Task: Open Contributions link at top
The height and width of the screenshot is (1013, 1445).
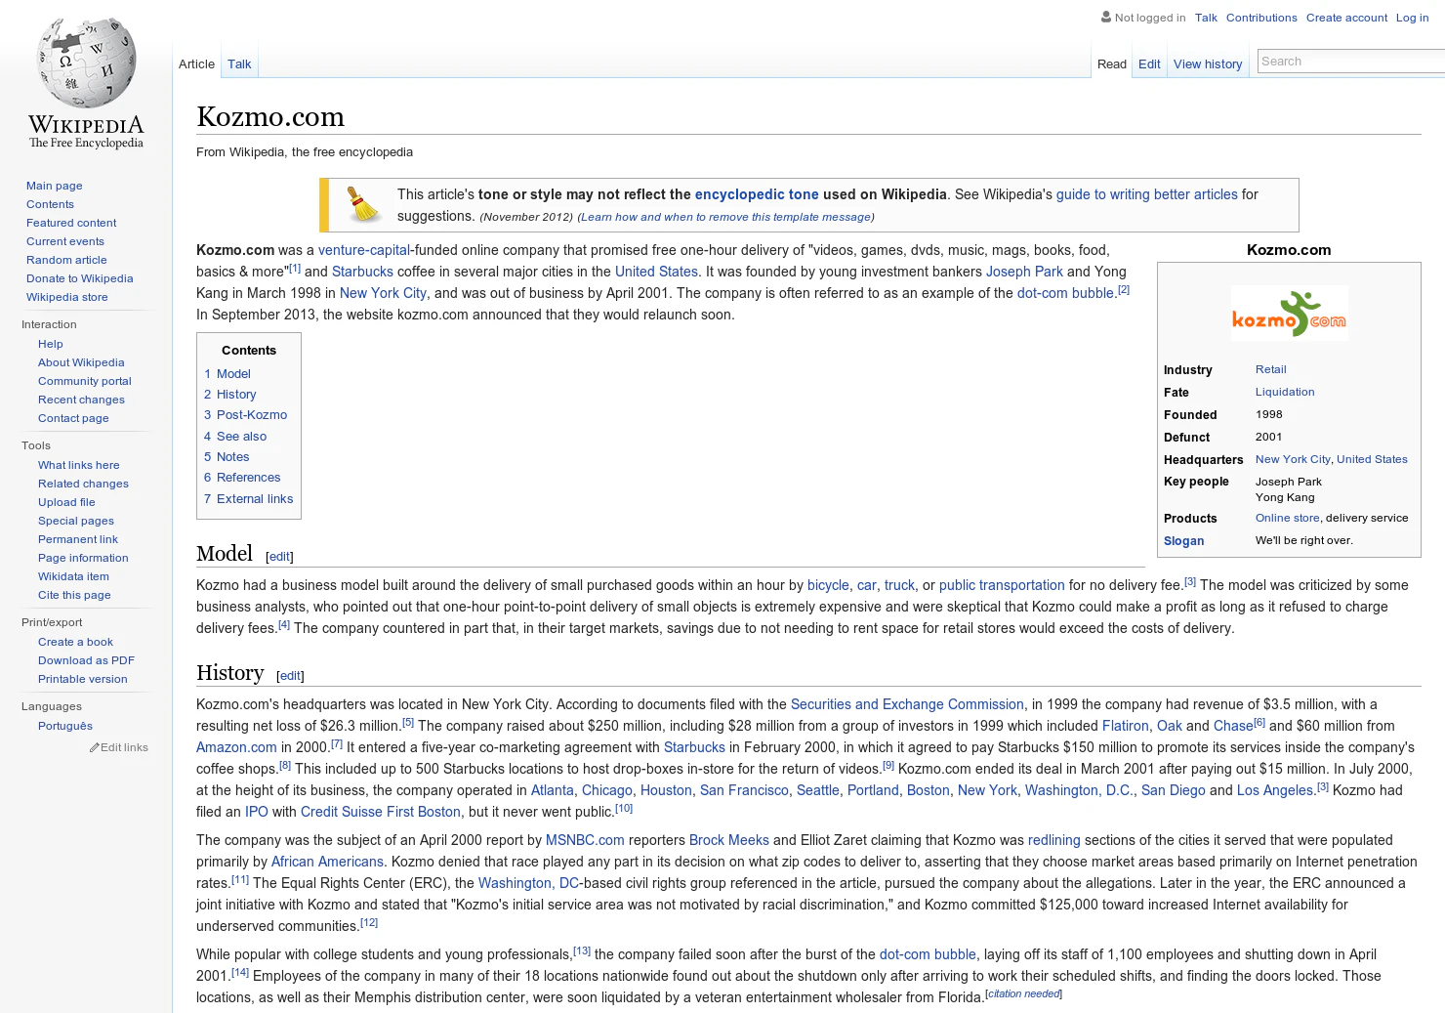Action: pos(1261,18)
